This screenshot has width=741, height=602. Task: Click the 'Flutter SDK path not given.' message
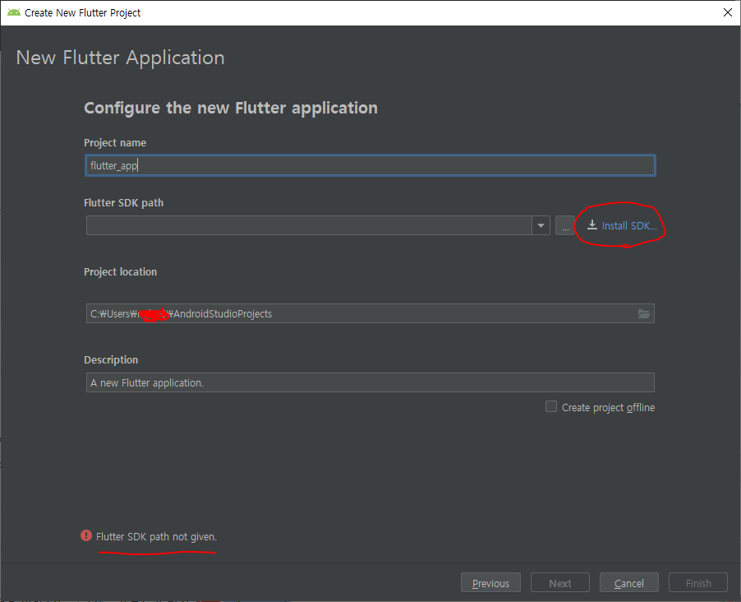tap(156, 537)
